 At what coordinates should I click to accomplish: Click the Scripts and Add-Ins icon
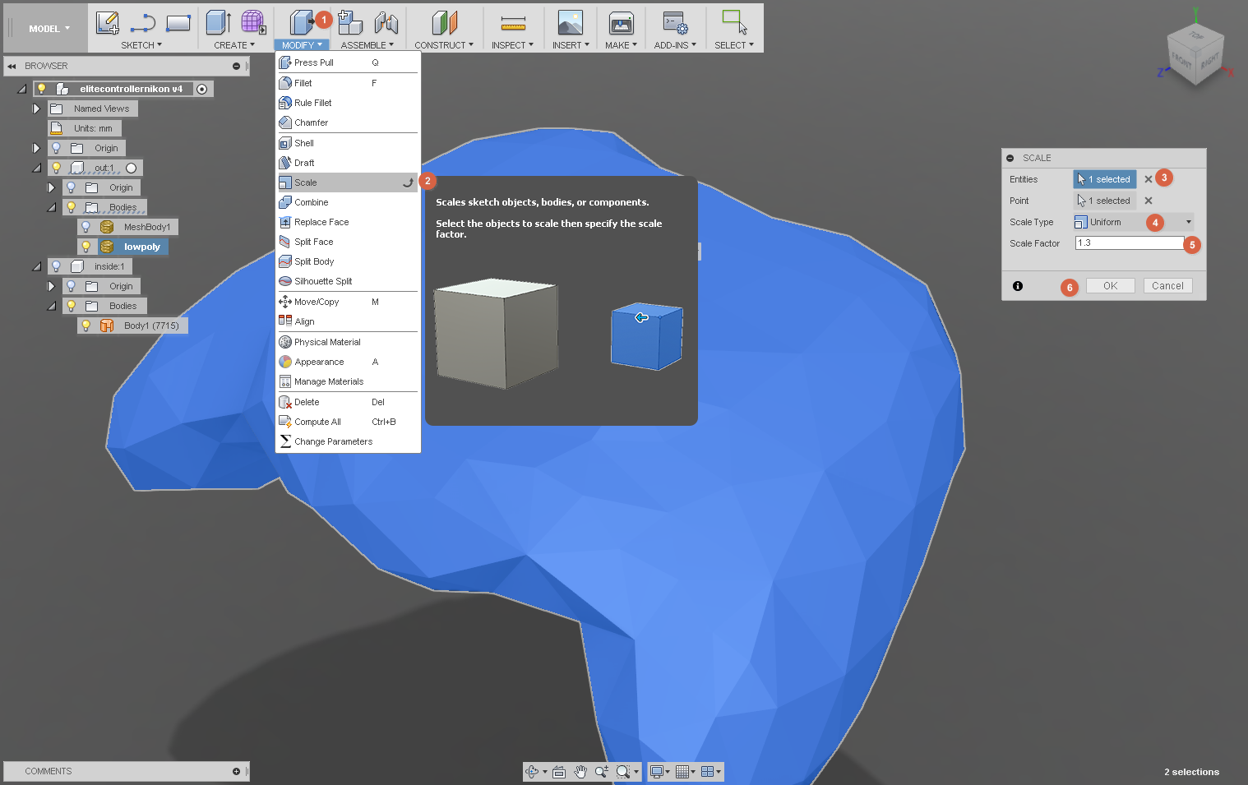tap(675, 23)
